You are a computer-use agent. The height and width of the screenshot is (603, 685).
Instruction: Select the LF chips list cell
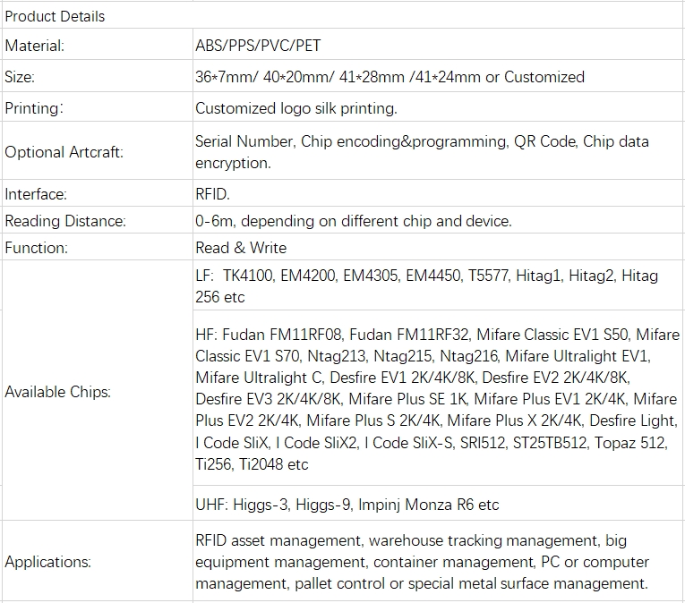(439, 285)
